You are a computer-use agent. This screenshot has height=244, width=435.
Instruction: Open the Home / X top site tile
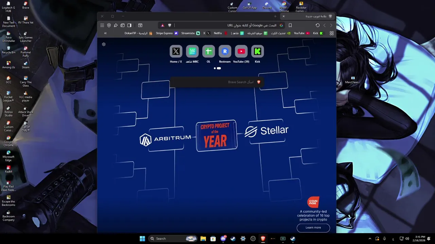coord(176,54)
